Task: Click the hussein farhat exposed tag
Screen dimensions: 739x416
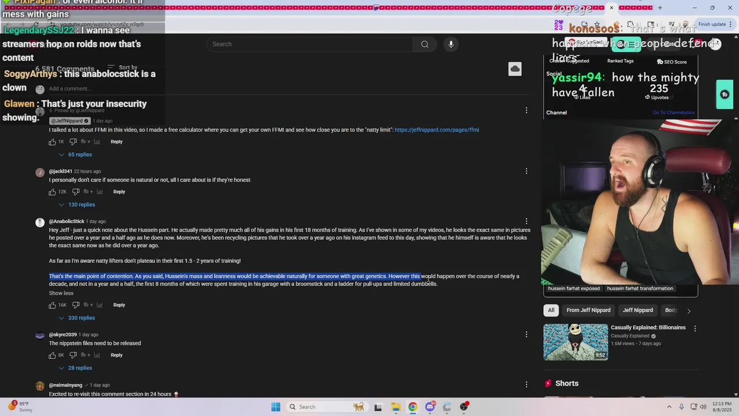Action: tap(574, 288)
